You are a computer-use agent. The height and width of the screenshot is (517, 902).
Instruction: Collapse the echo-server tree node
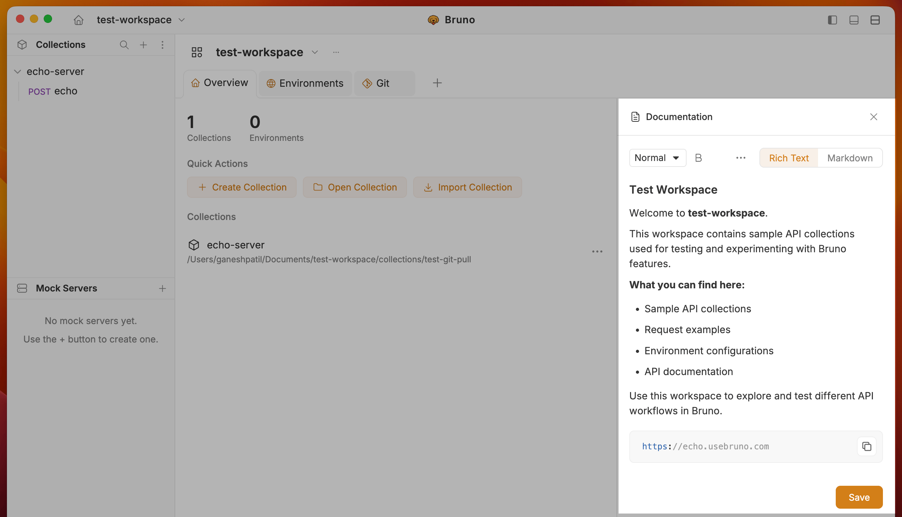(17, 72)
